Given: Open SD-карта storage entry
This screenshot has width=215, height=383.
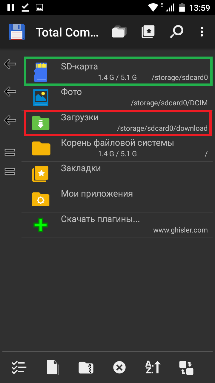Looking at the screenshot, I should point(118,71).
